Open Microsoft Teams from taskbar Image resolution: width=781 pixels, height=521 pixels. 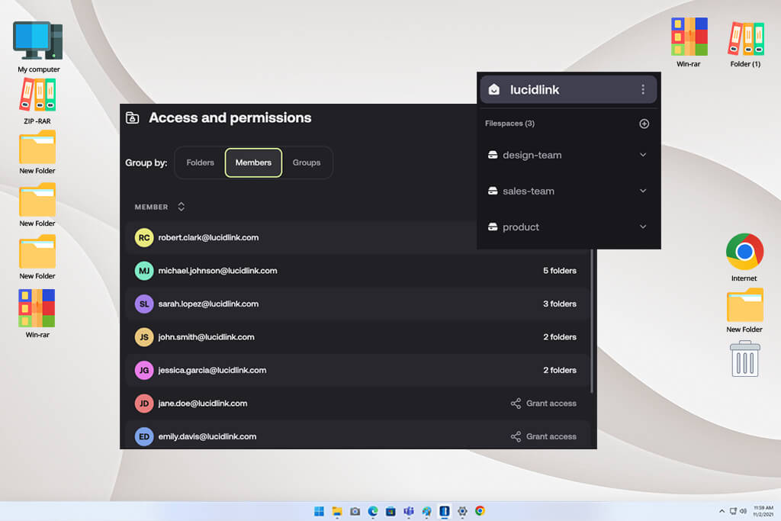tap(409, 511)
